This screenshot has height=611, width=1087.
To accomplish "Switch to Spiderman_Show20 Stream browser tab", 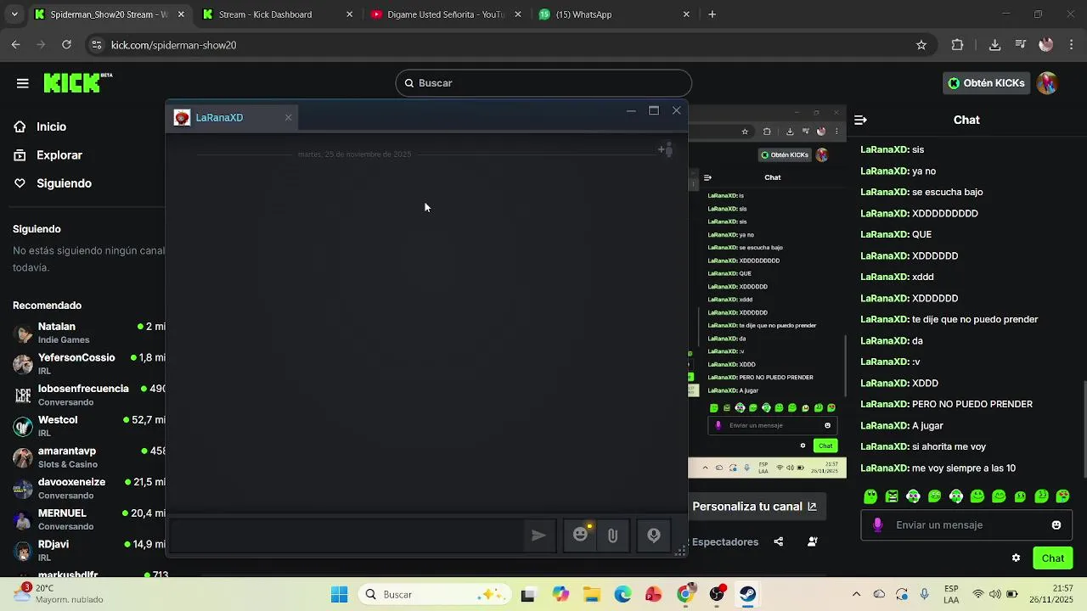I will click(109, 14).
